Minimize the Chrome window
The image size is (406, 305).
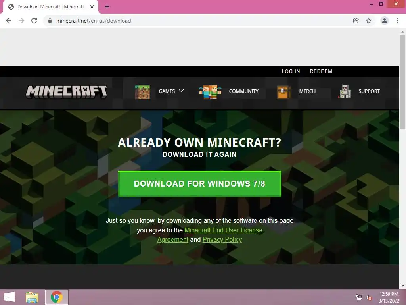click(371, 4)
